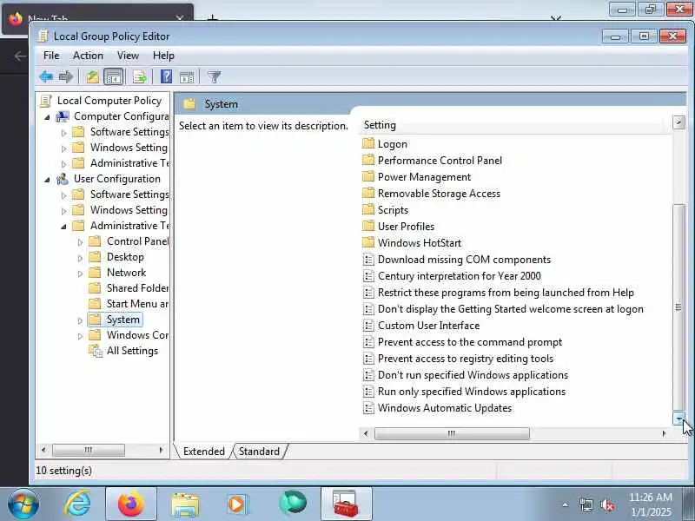Open Internet Explorer from the taskbar
This screenshot has width=695, height=521.
coord(77,504)
